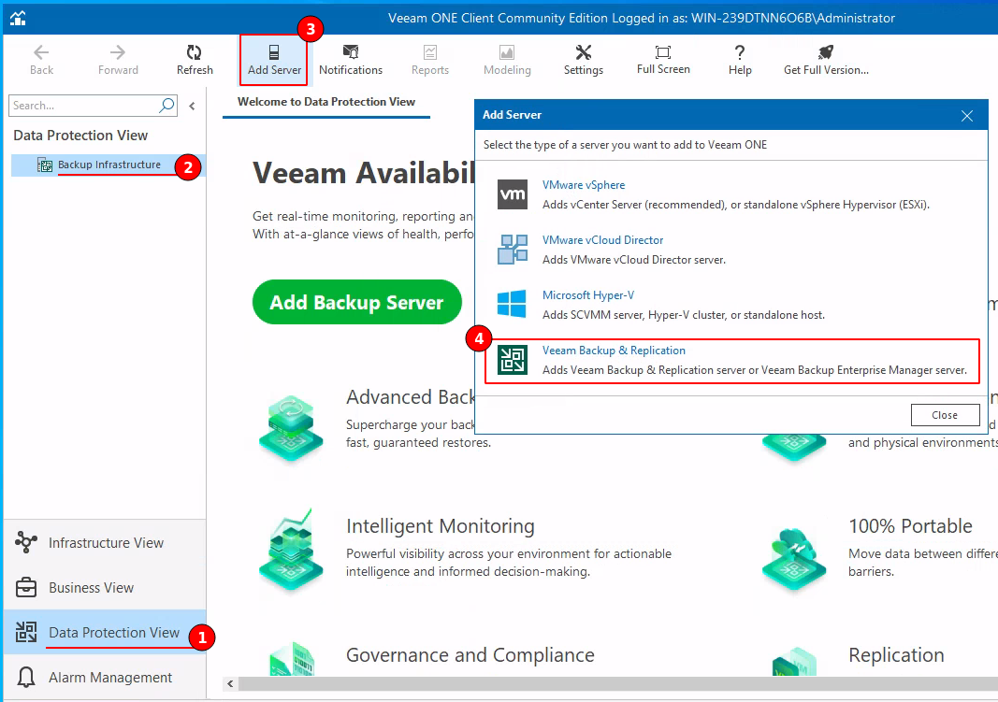998x702 pixels.
Task: Click the Business View briefcase icon
Action: (26, 588)
